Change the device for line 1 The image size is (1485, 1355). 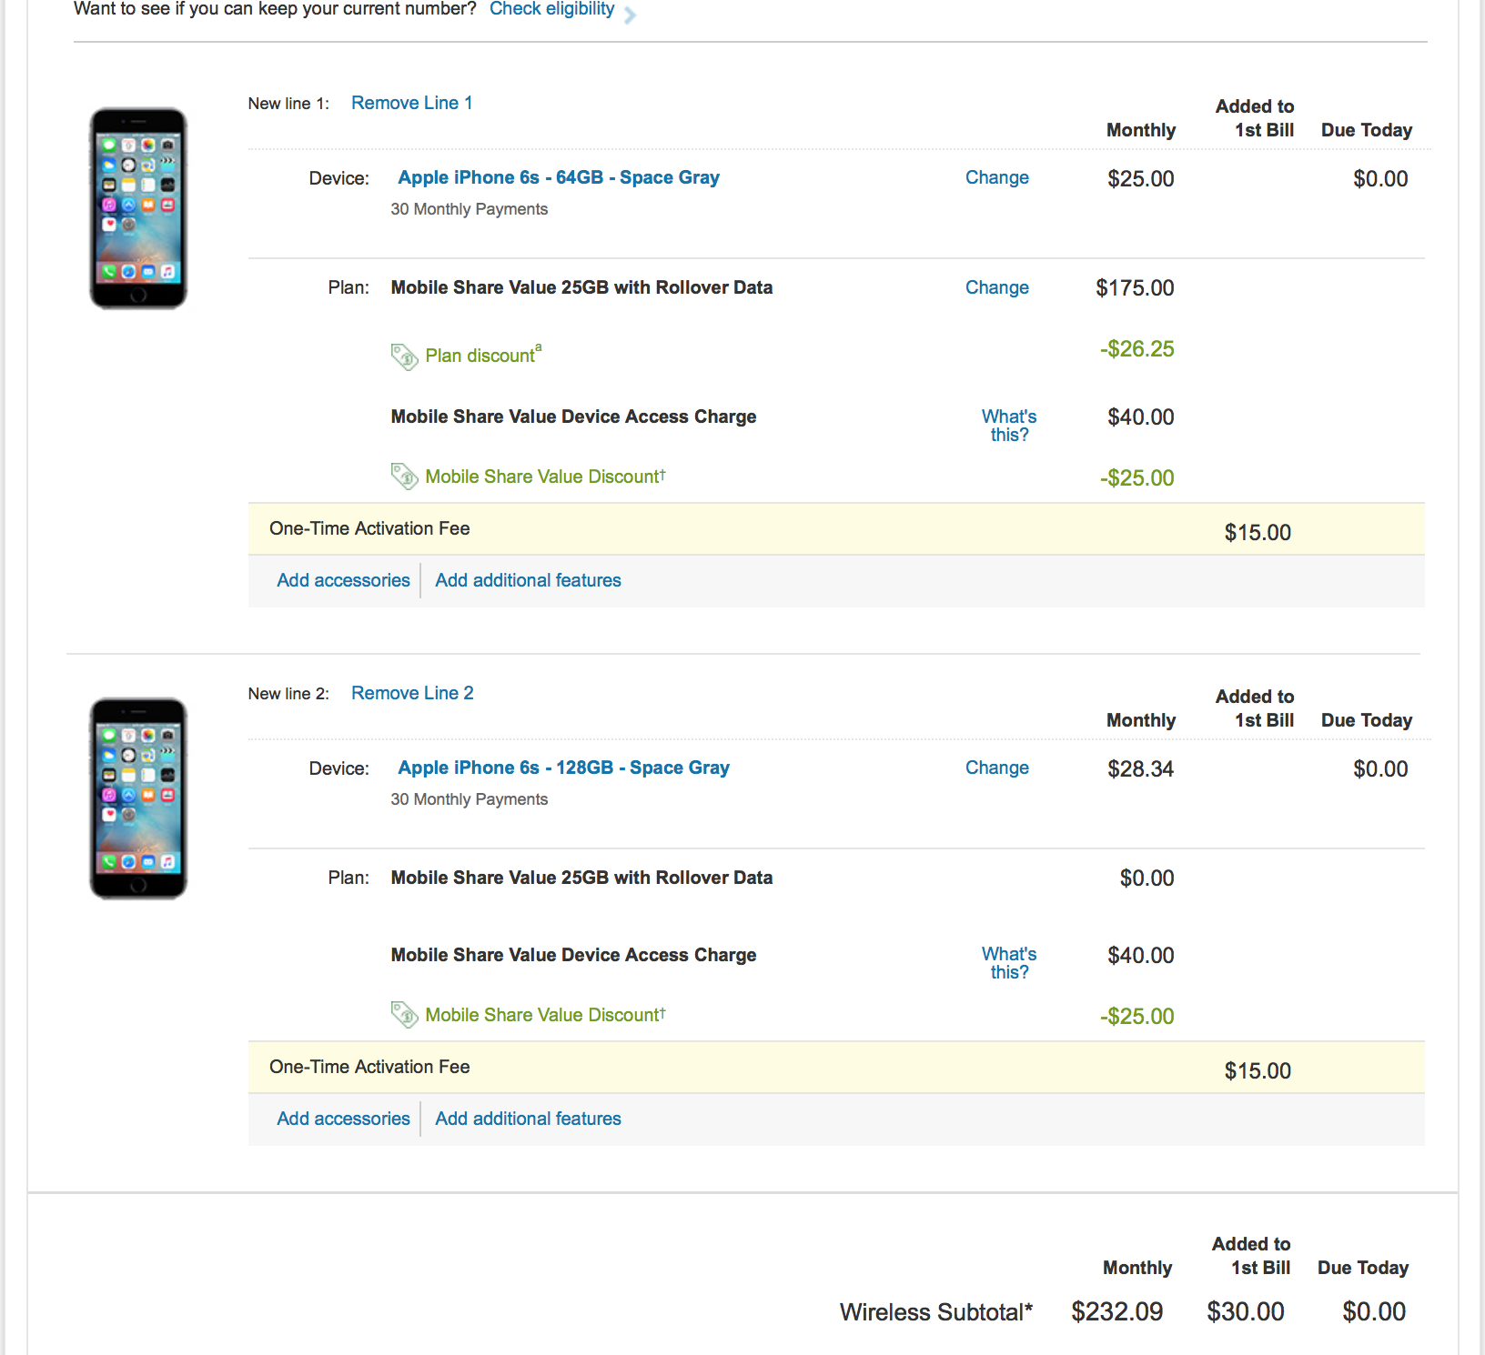[x=996, y=178]
